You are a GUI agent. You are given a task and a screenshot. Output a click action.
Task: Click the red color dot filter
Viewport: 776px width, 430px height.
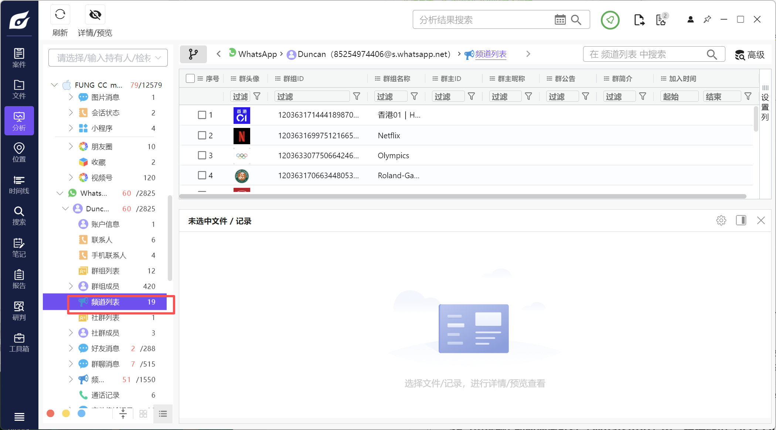coord(51,413)
